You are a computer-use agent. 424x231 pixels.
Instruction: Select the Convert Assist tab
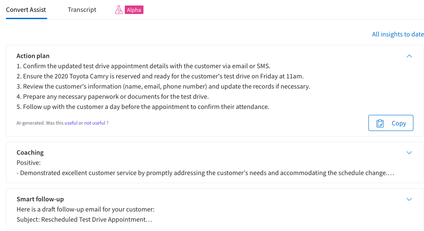26,10
